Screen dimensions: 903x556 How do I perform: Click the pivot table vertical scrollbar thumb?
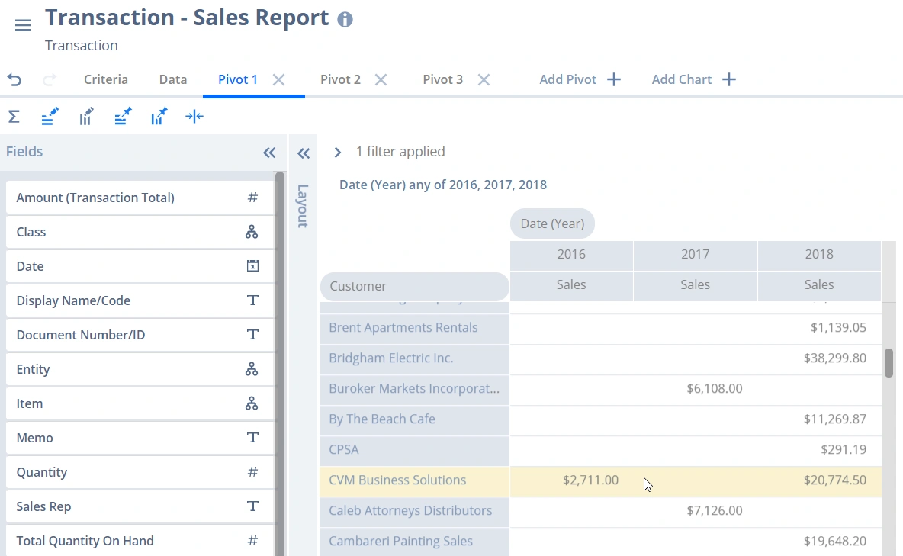pos(889,363)
